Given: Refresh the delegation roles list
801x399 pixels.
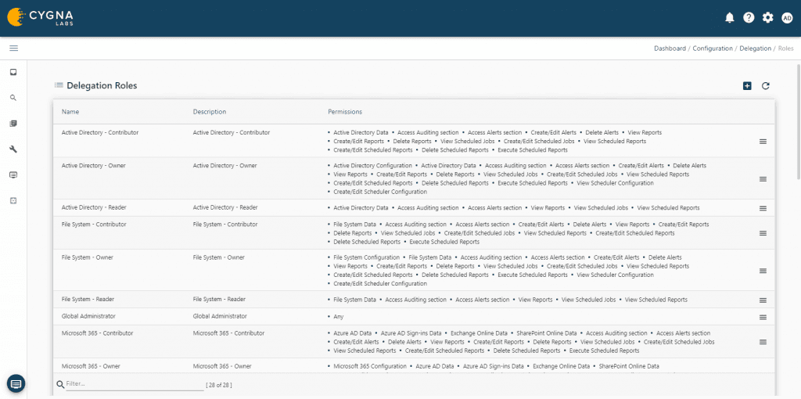Looking at the screenshot, I should 766,86.
